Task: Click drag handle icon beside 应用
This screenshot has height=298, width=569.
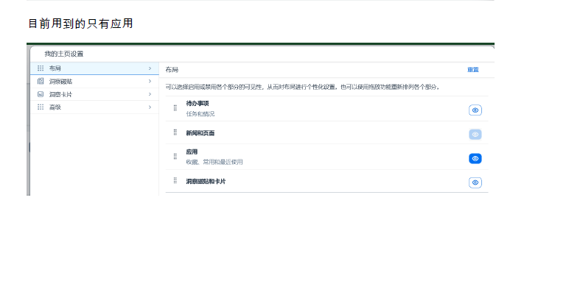Action: [175, 157]
